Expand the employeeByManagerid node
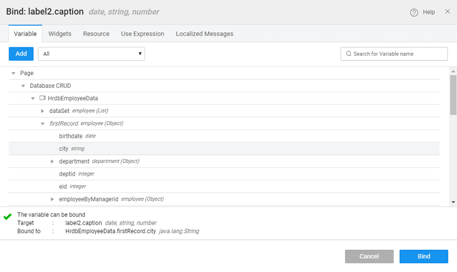Image resolution: width=457 pixels, height=272 pixels. (52, 199)
